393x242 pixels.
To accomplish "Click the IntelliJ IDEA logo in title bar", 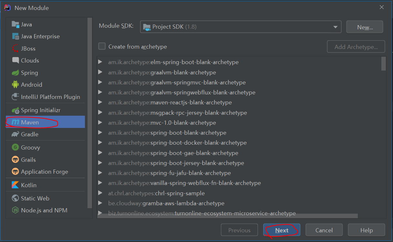I will click(7, 7).
